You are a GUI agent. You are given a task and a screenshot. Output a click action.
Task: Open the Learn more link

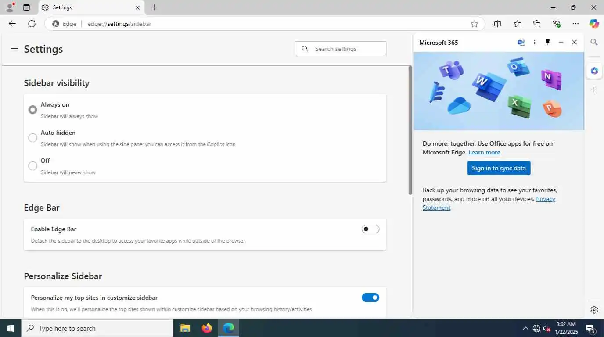click(x=484, y=152)
